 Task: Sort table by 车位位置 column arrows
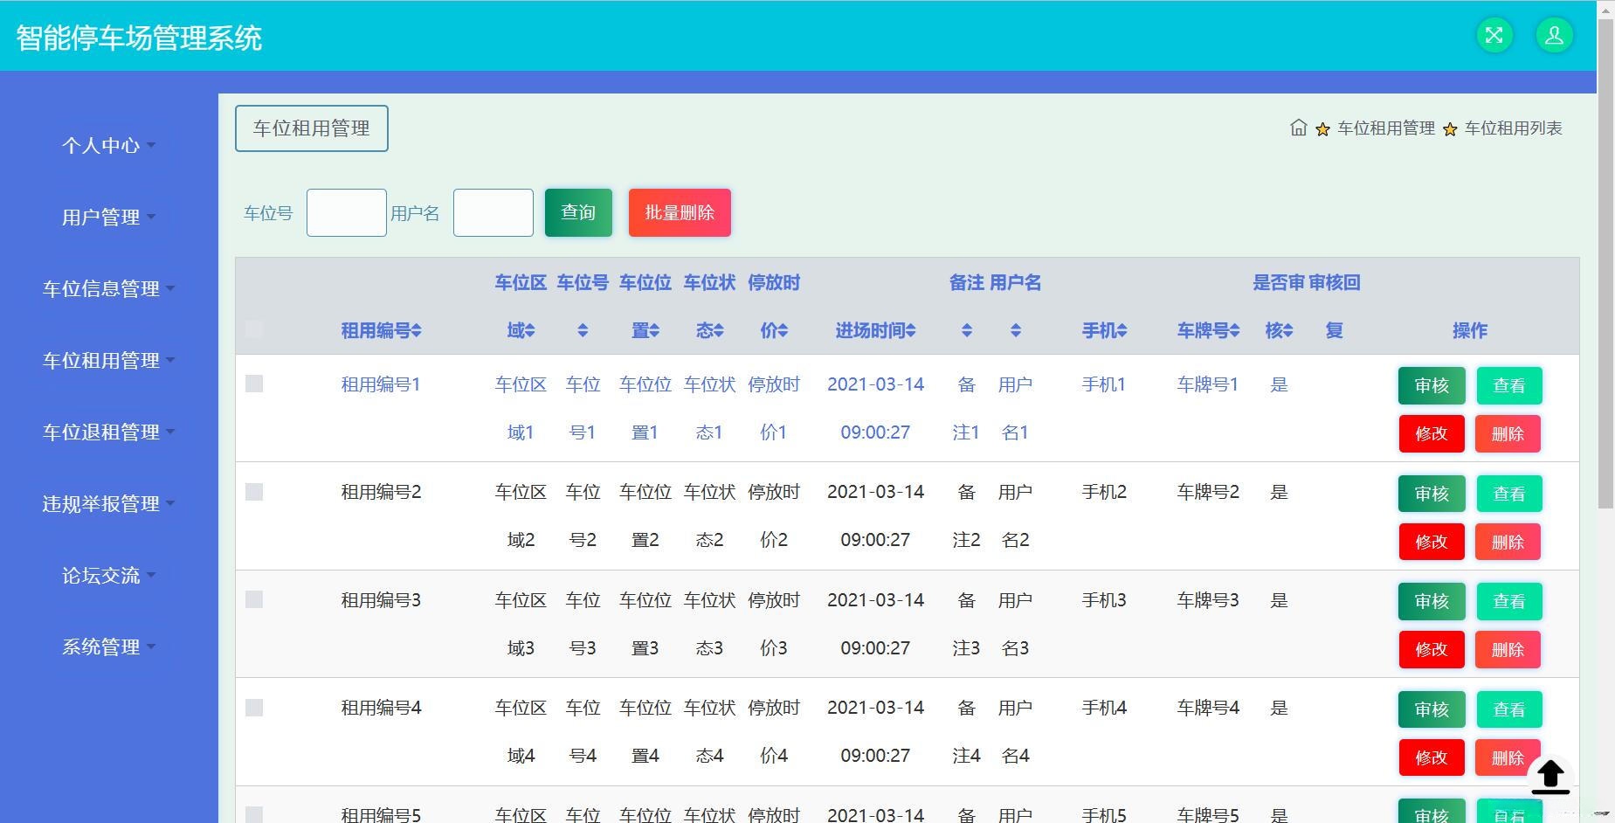[x=654, y=330]
